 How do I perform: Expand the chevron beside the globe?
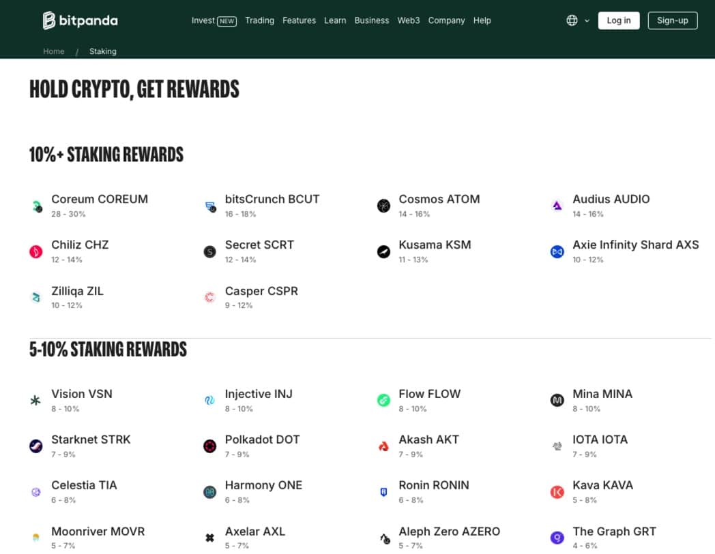click(587, 20)
